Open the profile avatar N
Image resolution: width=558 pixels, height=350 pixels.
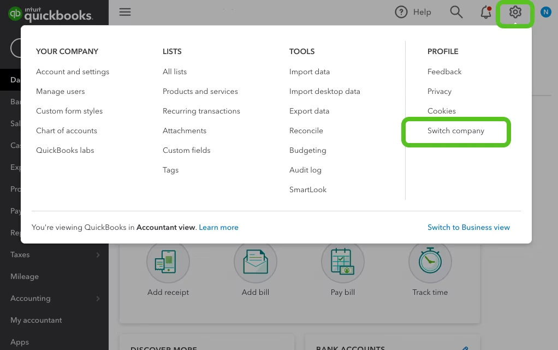pos(545,12)
